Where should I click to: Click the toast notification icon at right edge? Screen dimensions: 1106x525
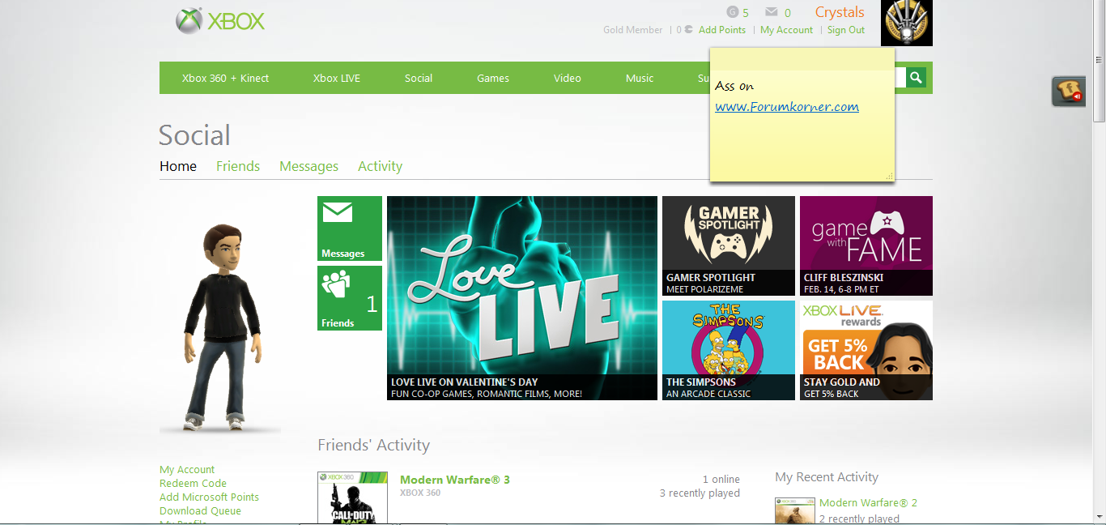(1069, 91)
